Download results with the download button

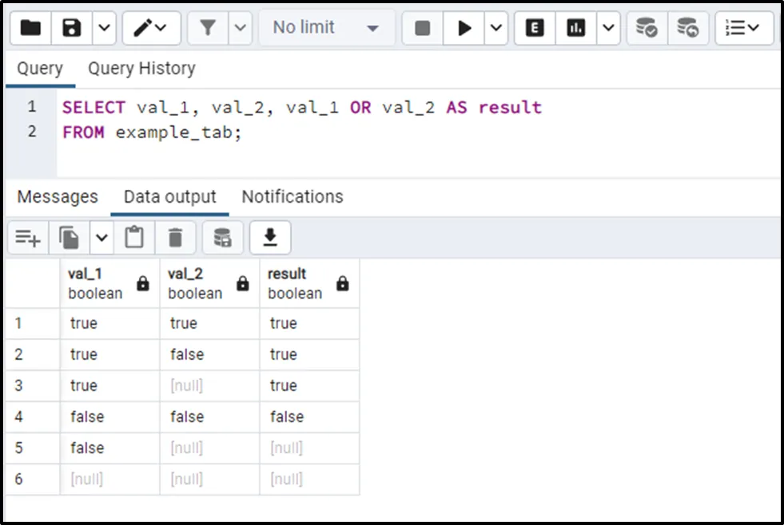click(x=270, y=238)
